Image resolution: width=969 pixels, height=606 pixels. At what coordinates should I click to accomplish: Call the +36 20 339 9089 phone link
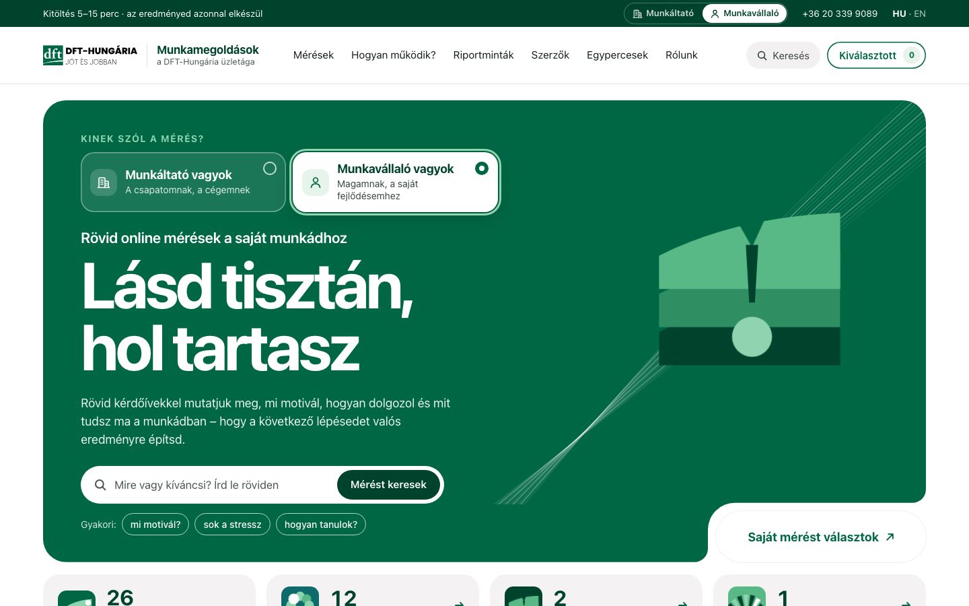click(x=840, y=13)
